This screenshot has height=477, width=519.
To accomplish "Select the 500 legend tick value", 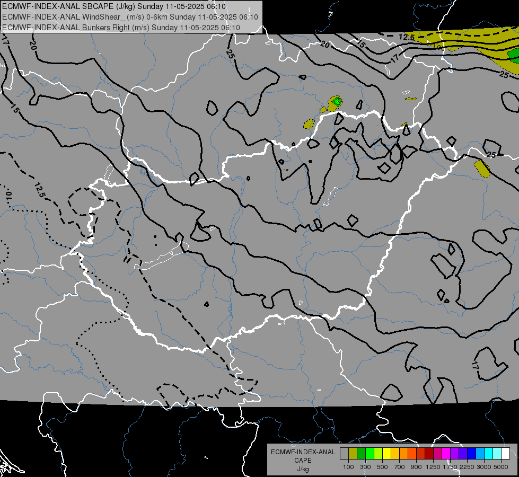I will coord(382,467).
